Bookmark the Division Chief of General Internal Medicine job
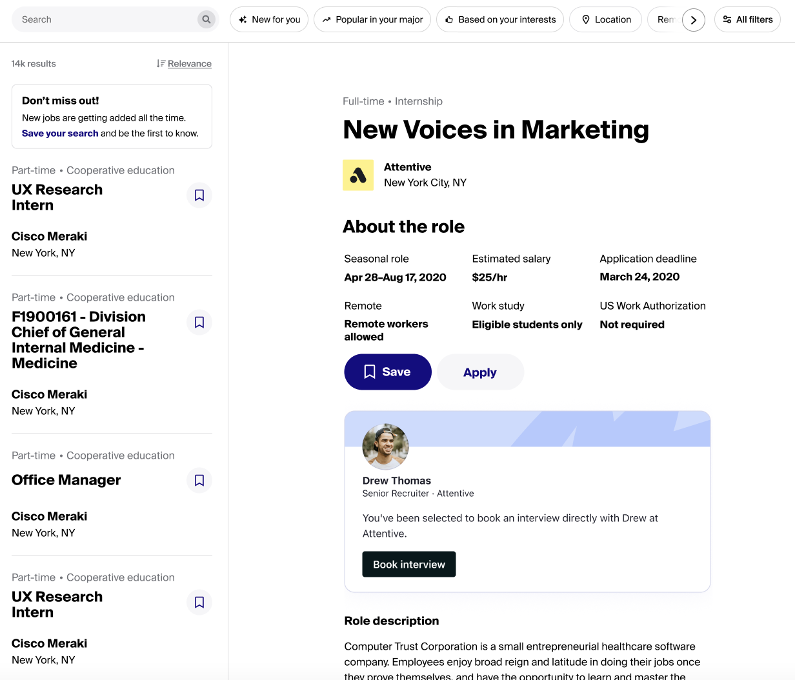 coord(199,322)
